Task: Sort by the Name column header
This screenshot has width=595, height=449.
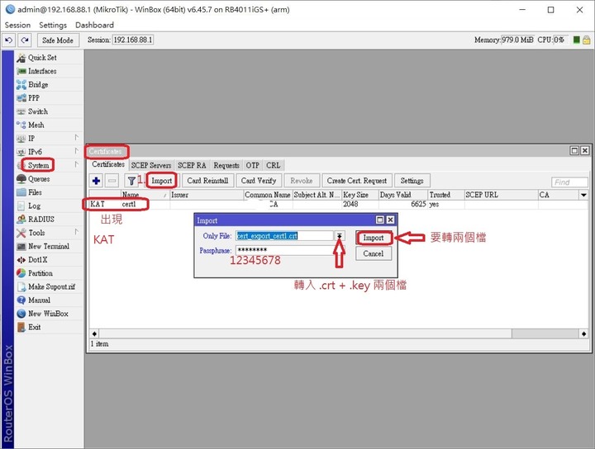Action: click(145, 195)
